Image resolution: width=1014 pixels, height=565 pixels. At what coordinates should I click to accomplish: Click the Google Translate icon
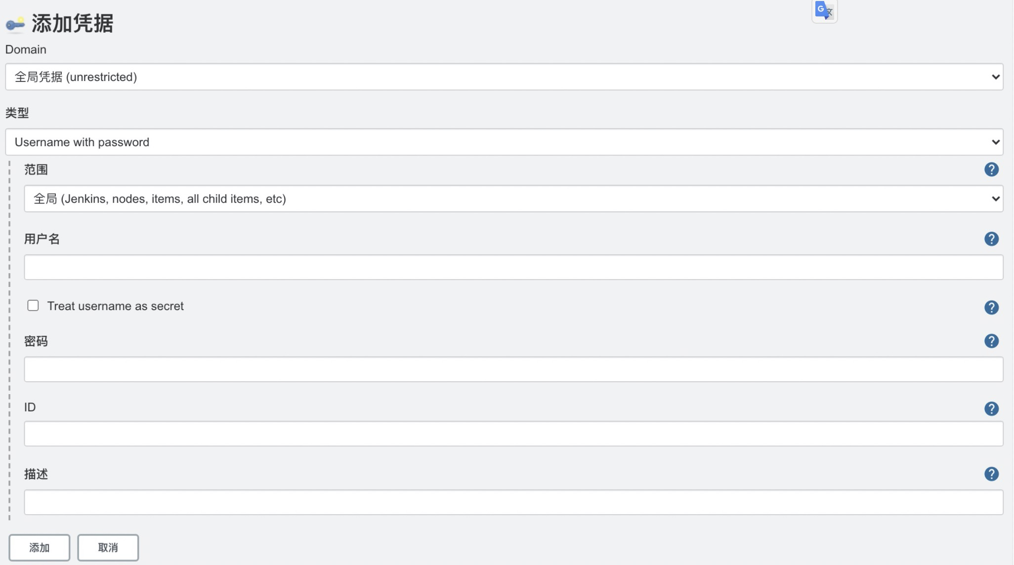click(824, 10)
